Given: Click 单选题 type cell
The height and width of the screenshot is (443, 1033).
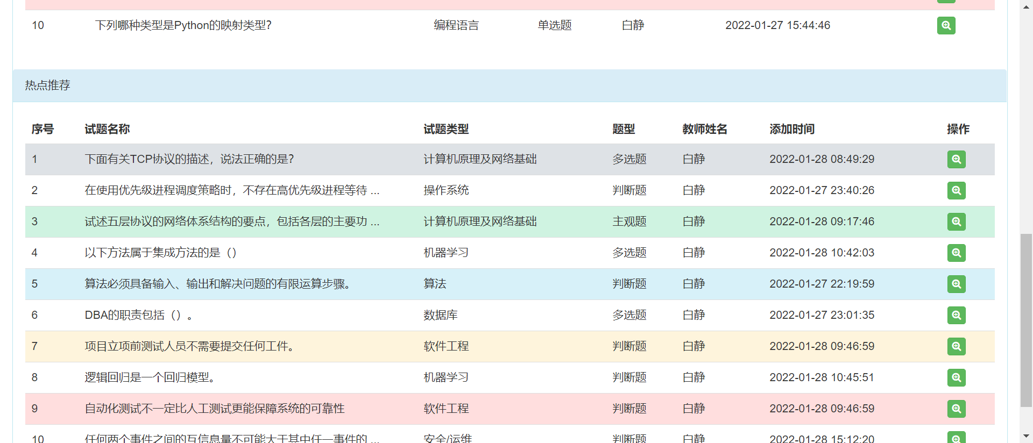Looking at the screenshot, I should click(x=555, y=25).
